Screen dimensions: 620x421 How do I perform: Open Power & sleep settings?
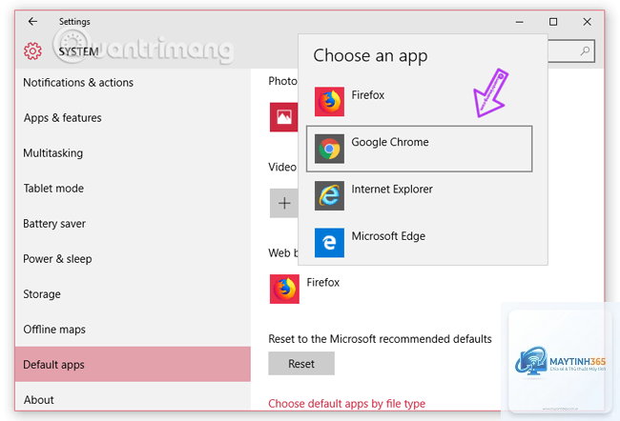point(133,259)
